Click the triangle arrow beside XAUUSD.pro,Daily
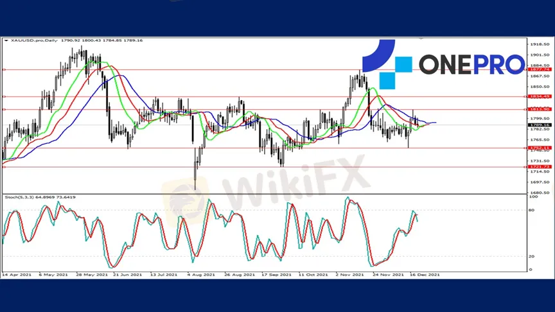The height and width of the screenshot is (312, 555). tap(6, 40)
